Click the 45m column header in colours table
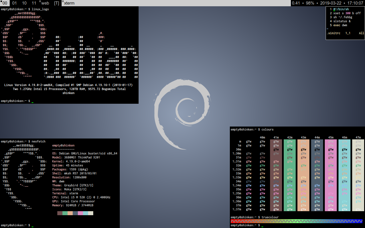 pyautogui.click(x=331, y=137)
